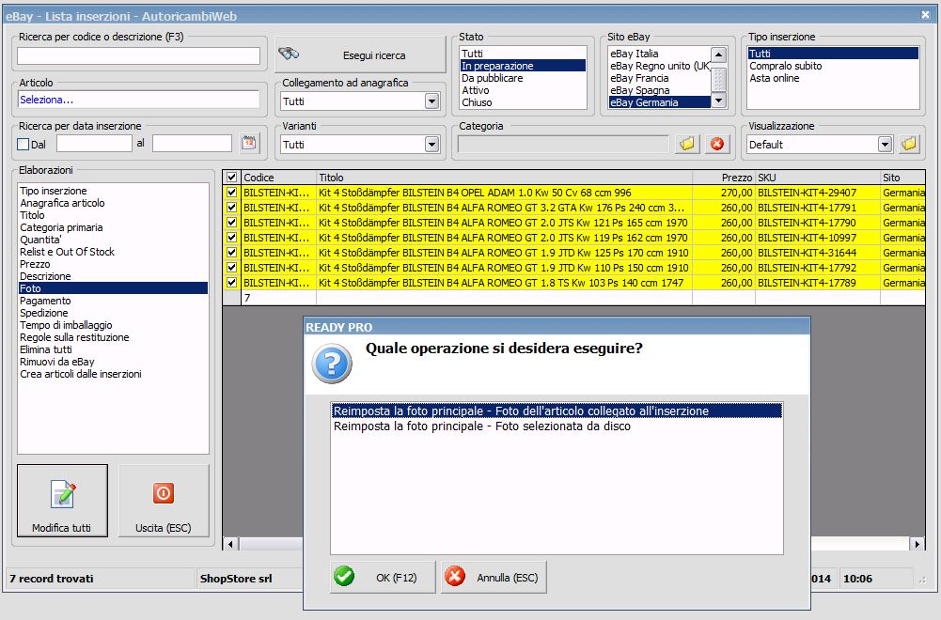Uncheck the ALFA ROMEO GT 3.2 GTA row checkbox

[x=231, y=208]
